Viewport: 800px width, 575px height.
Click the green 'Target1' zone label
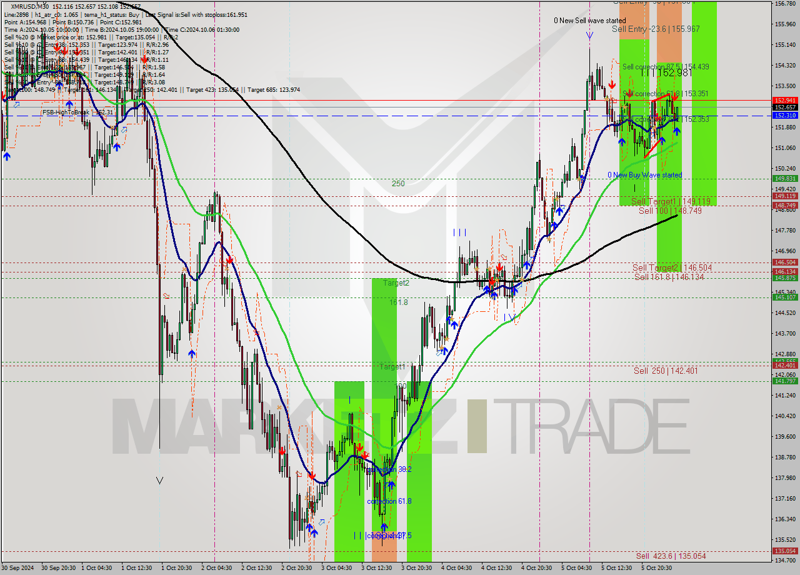tap(392, 367)
